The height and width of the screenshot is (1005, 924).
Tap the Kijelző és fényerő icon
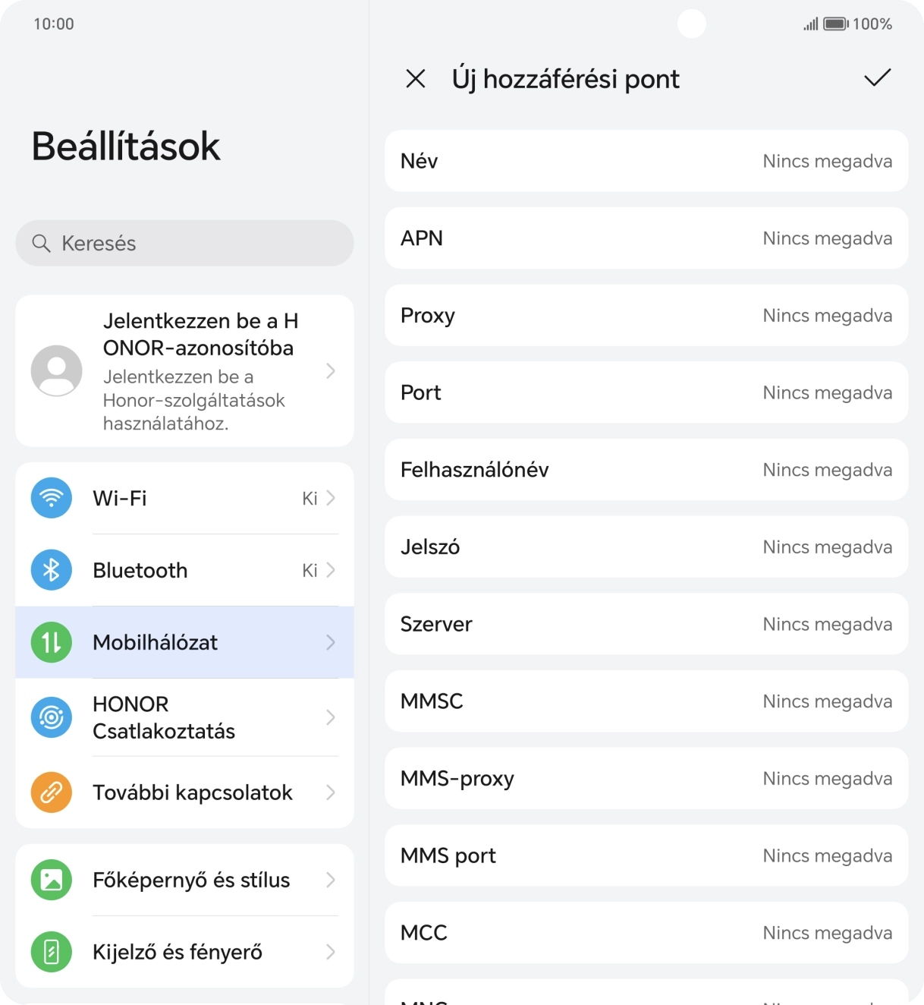[52, 952]
